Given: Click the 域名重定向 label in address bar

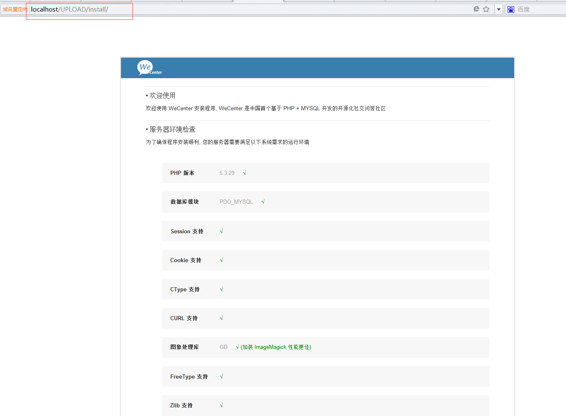Looking at the screenshot, I should pos(15,9).
